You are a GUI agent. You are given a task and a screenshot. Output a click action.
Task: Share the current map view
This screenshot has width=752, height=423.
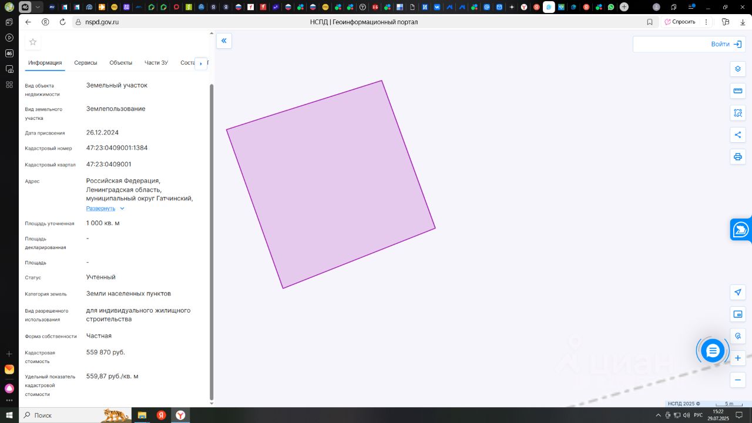(x=738, y=135)
